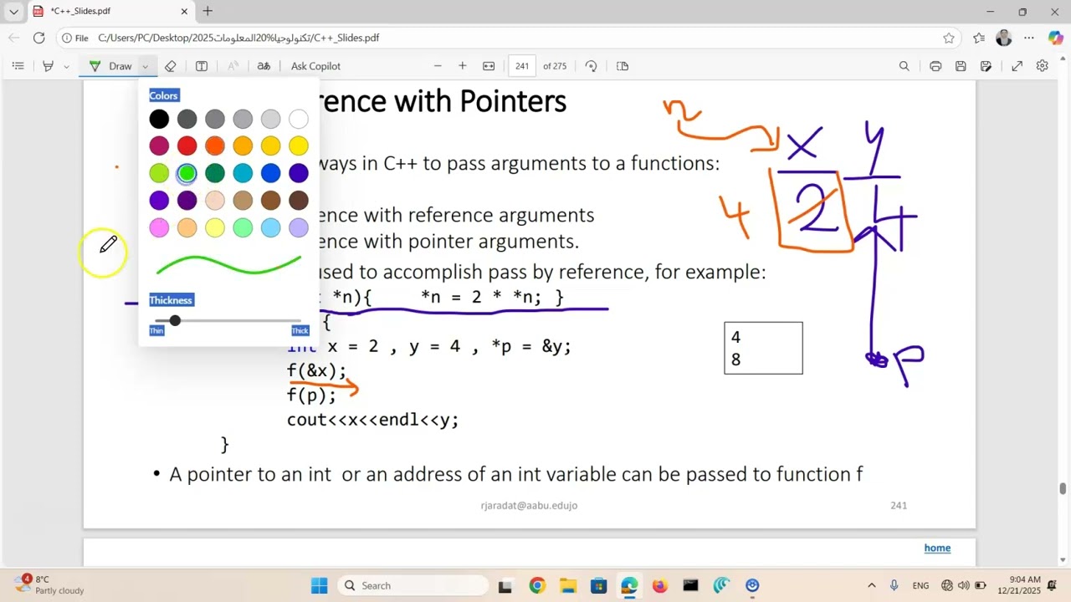This screenshot has width=1071, height=602.
Task: Open the Windows Start menu
Action: pyautogui.click(x=320, y=585)
